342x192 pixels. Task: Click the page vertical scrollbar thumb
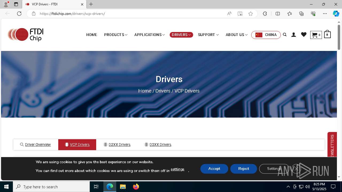point(339,37)
